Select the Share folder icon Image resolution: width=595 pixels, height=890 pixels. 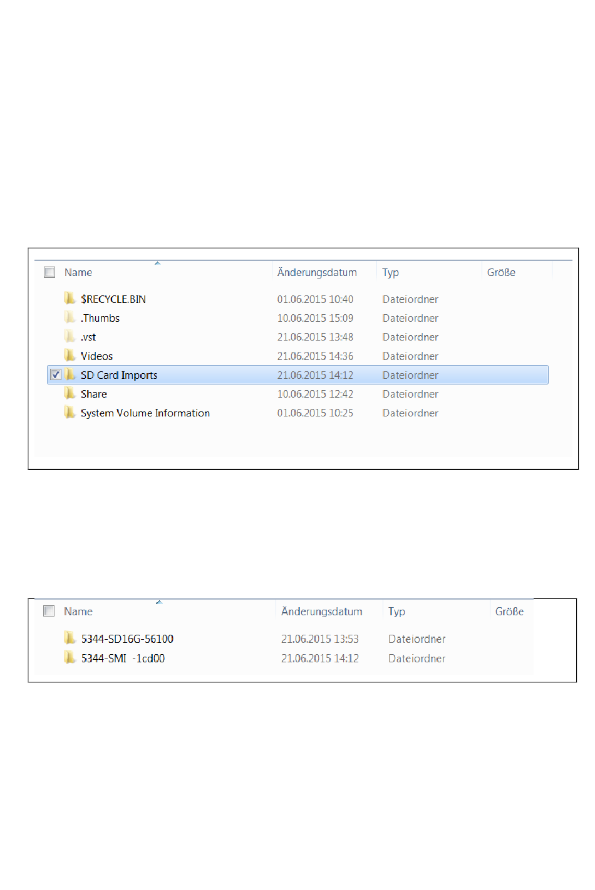pyautogui.click(x=70, y=393)
